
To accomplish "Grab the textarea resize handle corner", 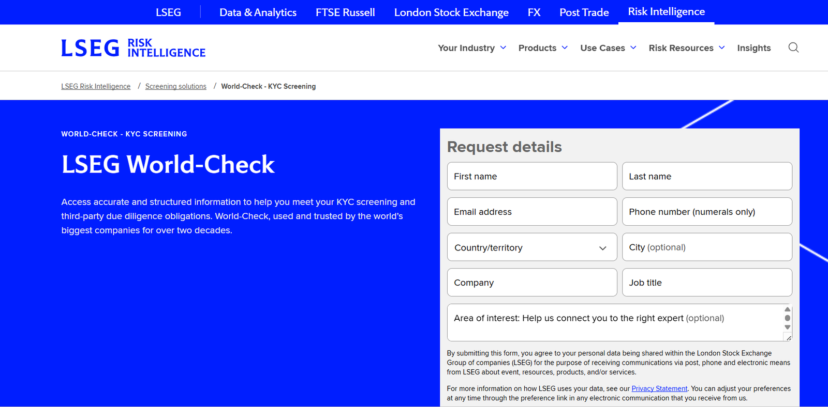I will pos(788,338).
